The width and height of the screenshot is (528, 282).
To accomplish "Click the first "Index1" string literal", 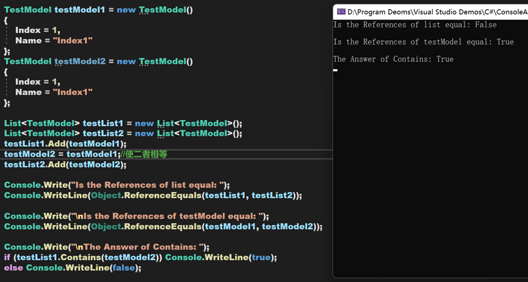I will [x=72, y=40].
